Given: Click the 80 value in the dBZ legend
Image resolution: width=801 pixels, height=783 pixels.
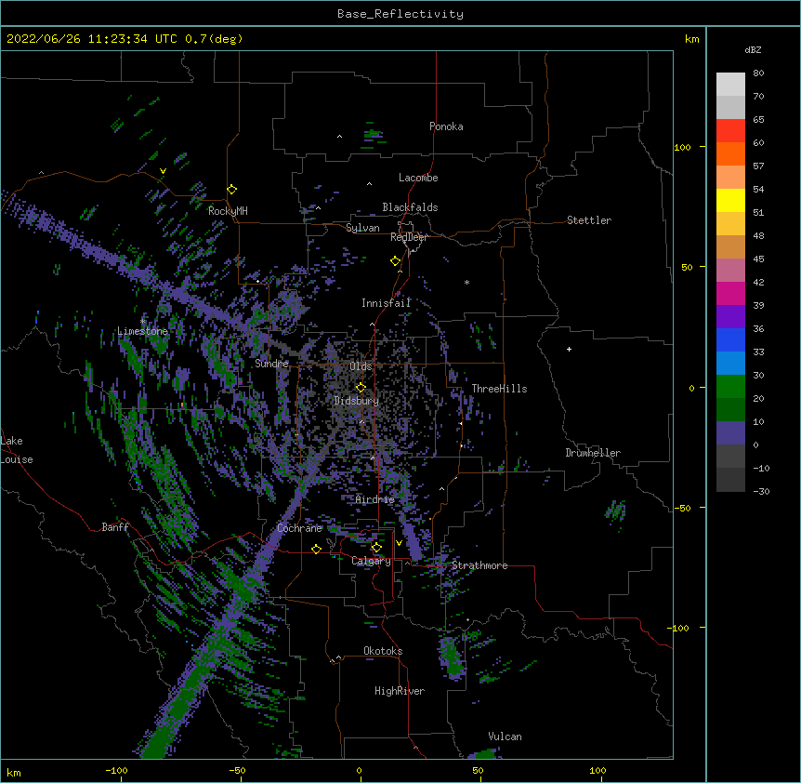Looking at the screenshot, I should 758,73.
